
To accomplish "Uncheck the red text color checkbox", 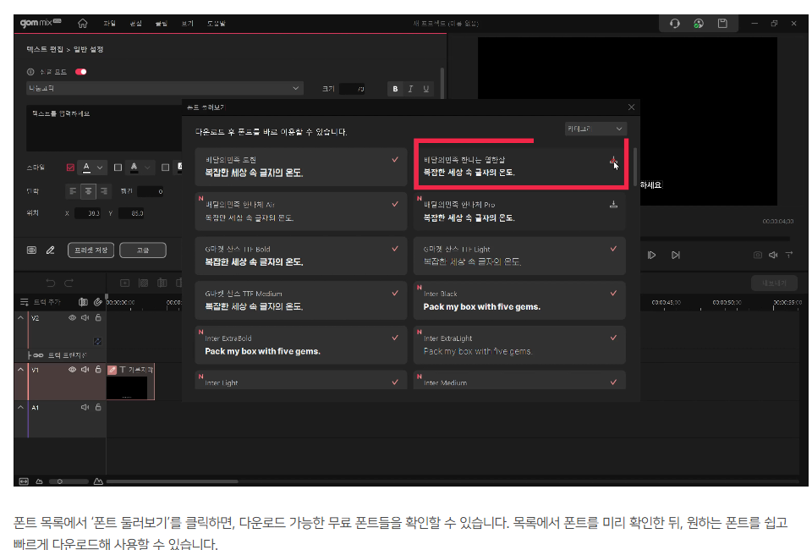I will pos(70,168).
